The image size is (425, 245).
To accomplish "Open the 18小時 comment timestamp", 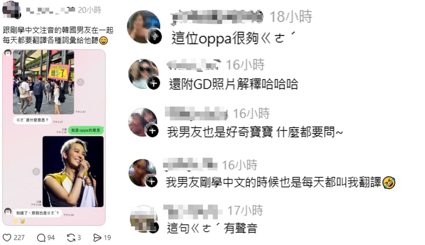I will [x=291, y=17].
